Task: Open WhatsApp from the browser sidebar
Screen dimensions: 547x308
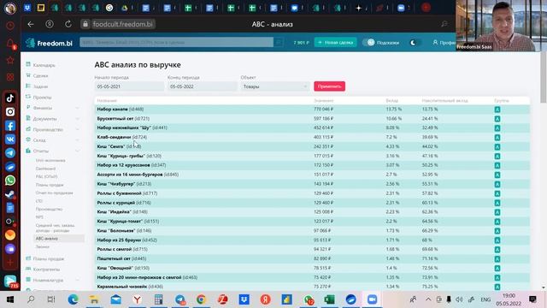Action: point(10,181)
